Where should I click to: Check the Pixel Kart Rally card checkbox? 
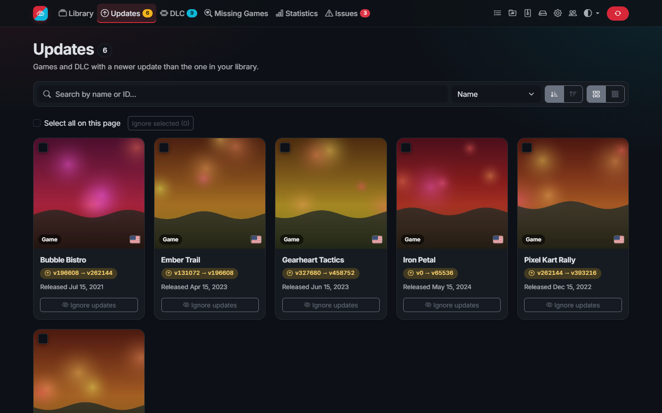[527, 148]
